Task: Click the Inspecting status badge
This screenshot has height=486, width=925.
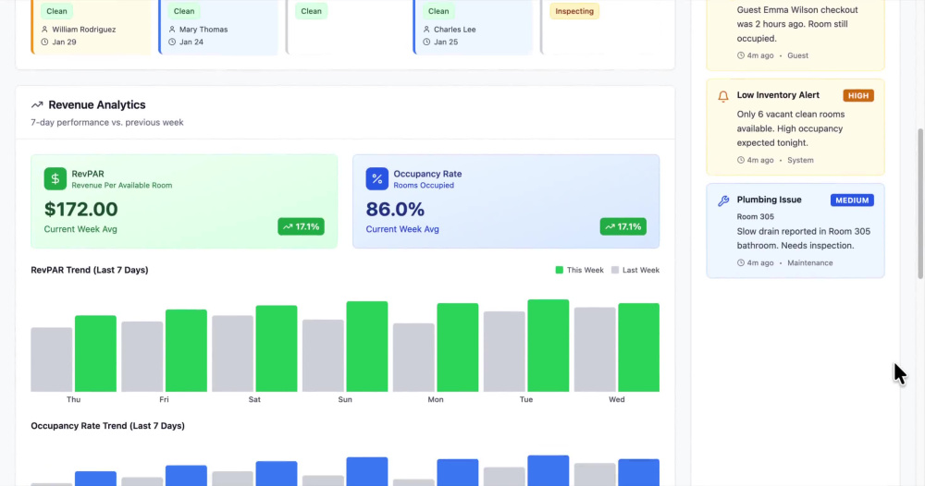Action: pyautogui.click(x=574, y=11)
